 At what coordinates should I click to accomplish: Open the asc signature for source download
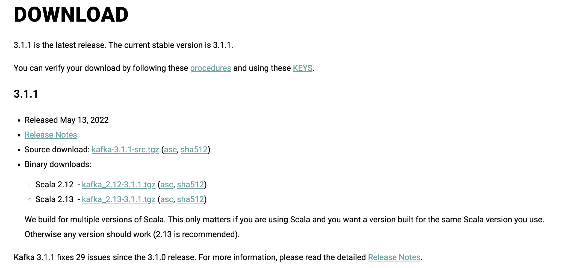(170, 150)
